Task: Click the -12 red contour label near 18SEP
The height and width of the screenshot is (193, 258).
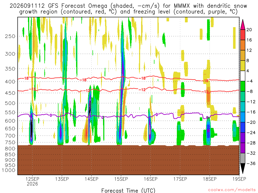Action: pyautogui.click(x=206, y=92)
